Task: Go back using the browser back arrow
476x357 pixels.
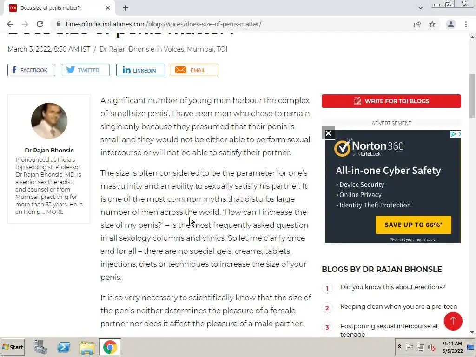Action: 10,24
